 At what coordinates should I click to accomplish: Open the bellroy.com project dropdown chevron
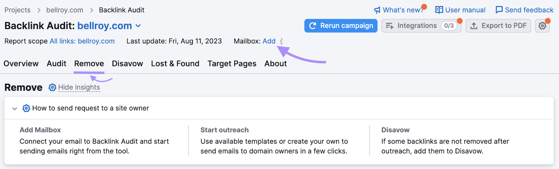tap(138, 26)
